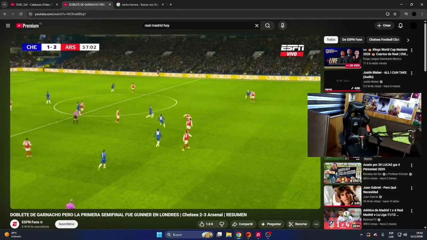Image resolution: width=427 pixels, height=240 pixels.
Task: Show hidden system tray icons chevron
Action: pyautogui.click(x=361, y=235)
